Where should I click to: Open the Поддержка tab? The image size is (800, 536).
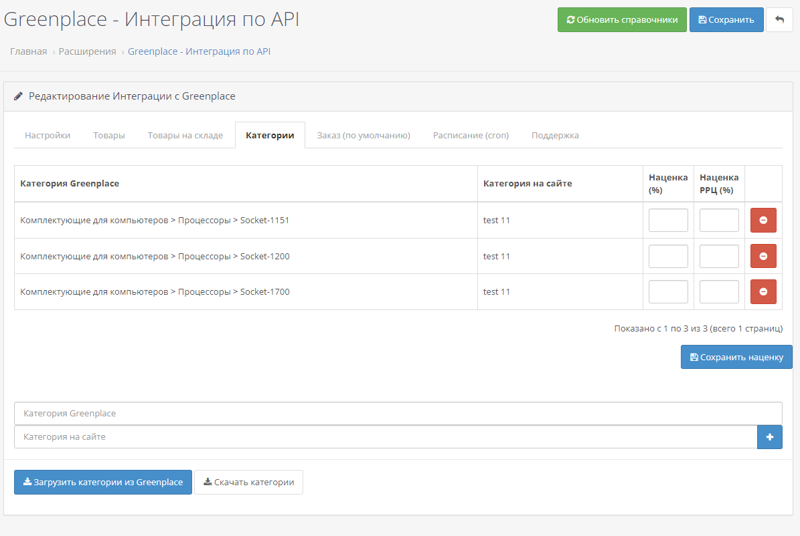pos(555,135)
